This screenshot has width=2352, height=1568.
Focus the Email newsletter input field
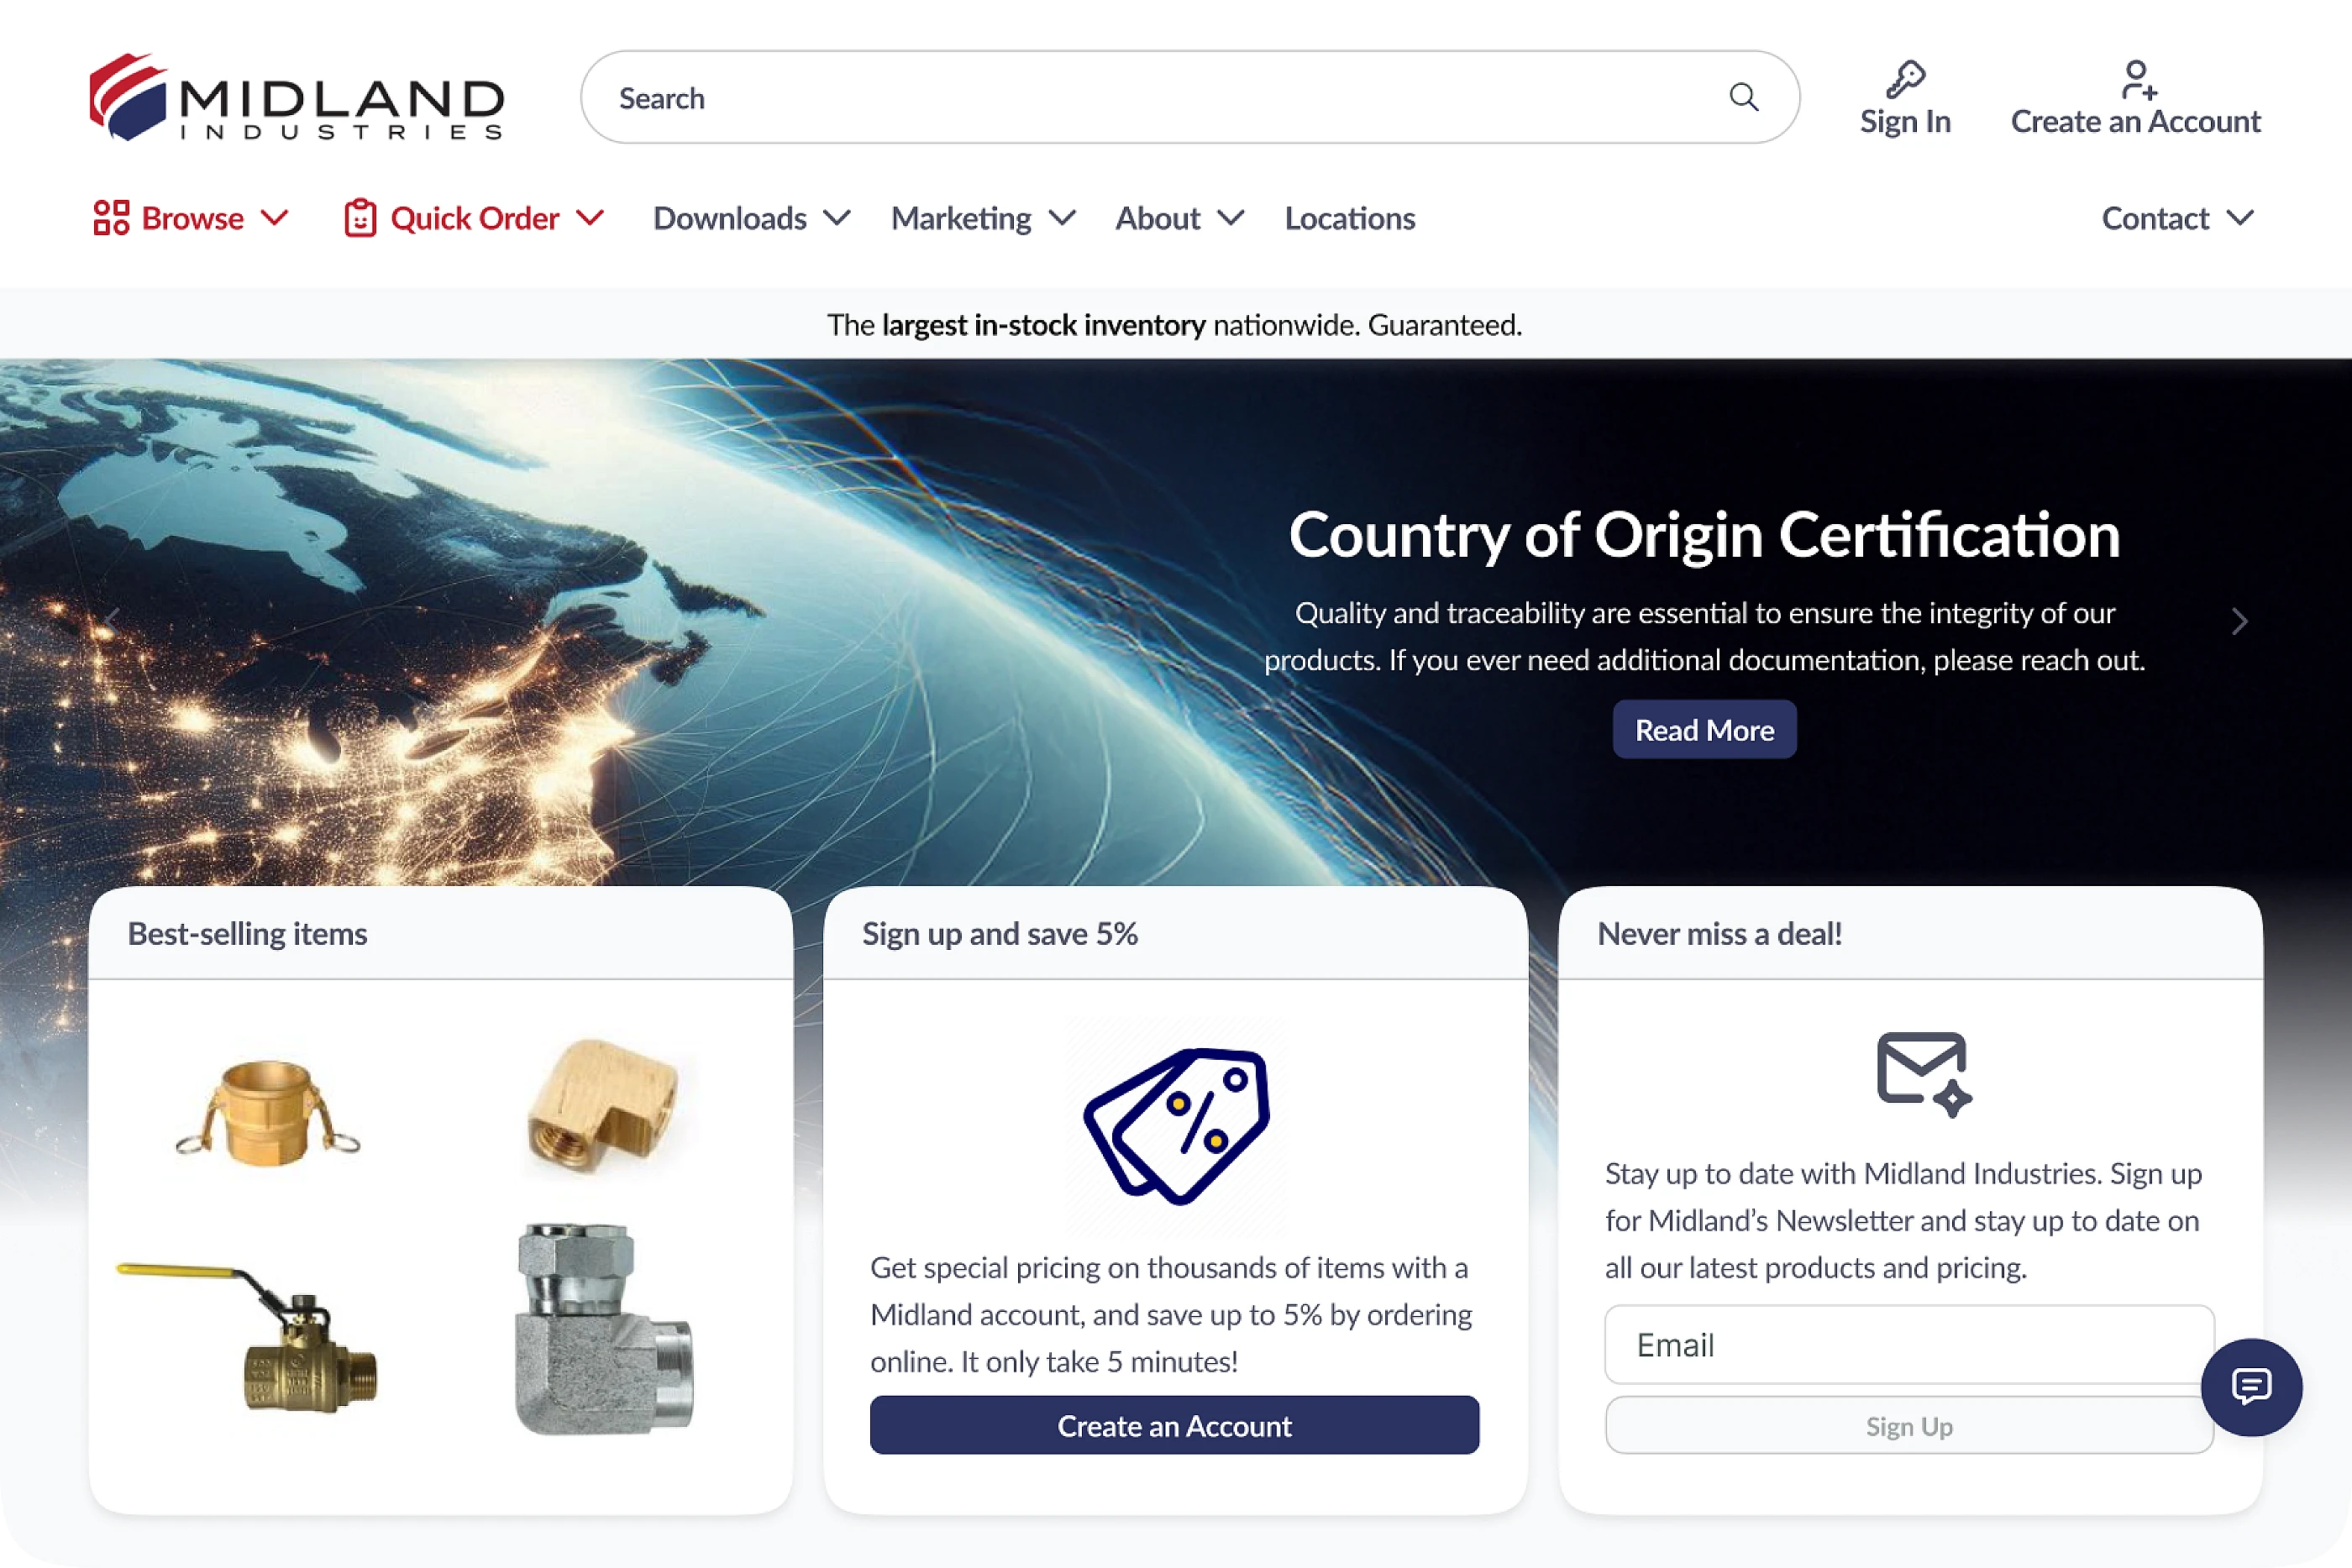click(x=1909, y=1345)
